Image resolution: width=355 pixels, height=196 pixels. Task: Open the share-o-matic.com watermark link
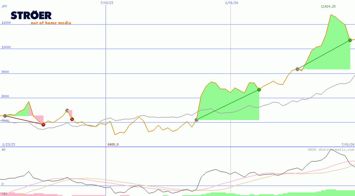(331, 150)
